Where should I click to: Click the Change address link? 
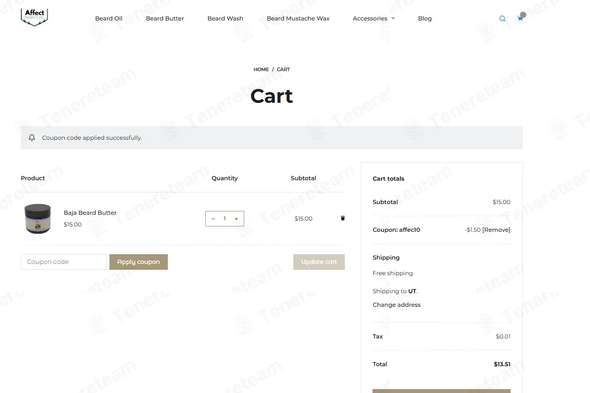coord(396,305)
